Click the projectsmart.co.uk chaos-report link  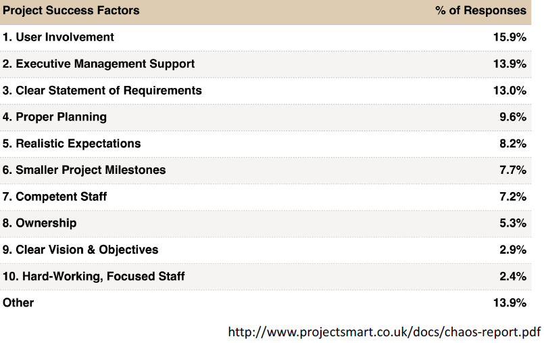tap(384, 331)
